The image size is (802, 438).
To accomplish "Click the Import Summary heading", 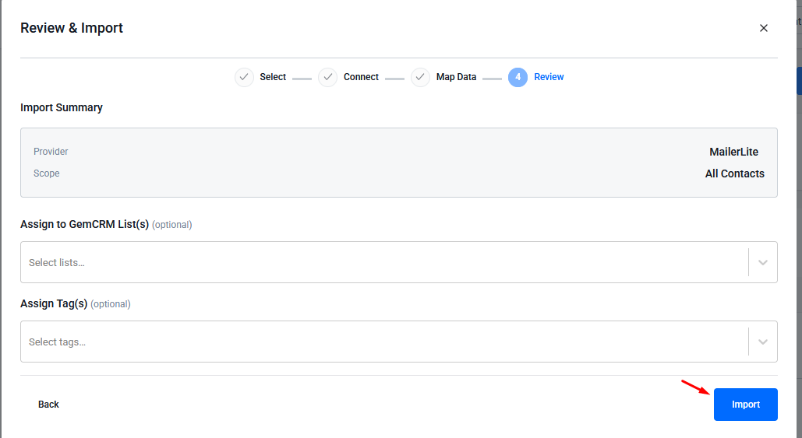I will pyautogui.click(x=62, y=107).
